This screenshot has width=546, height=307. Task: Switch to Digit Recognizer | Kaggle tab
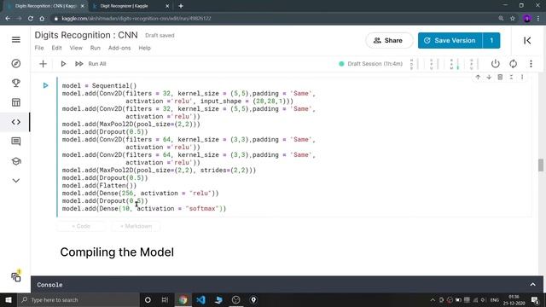coord(124,6)
